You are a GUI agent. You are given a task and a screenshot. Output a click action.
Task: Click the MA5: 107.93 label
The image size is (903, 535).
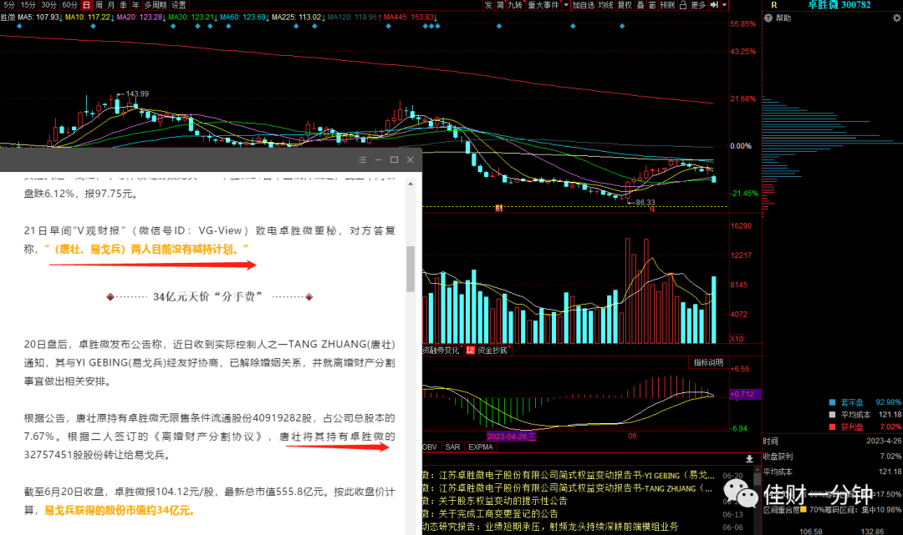point(40,18)
